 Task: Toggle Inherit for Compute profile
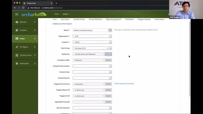pyautogui.click(x=108, y=60)
